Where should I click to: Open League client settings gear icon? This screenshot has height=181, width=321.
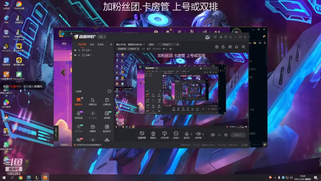tap(258, 29)
